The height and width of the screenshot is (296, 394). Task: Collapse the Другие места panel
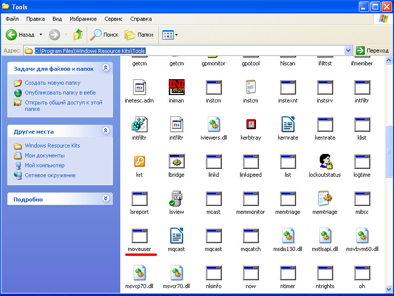105,131
